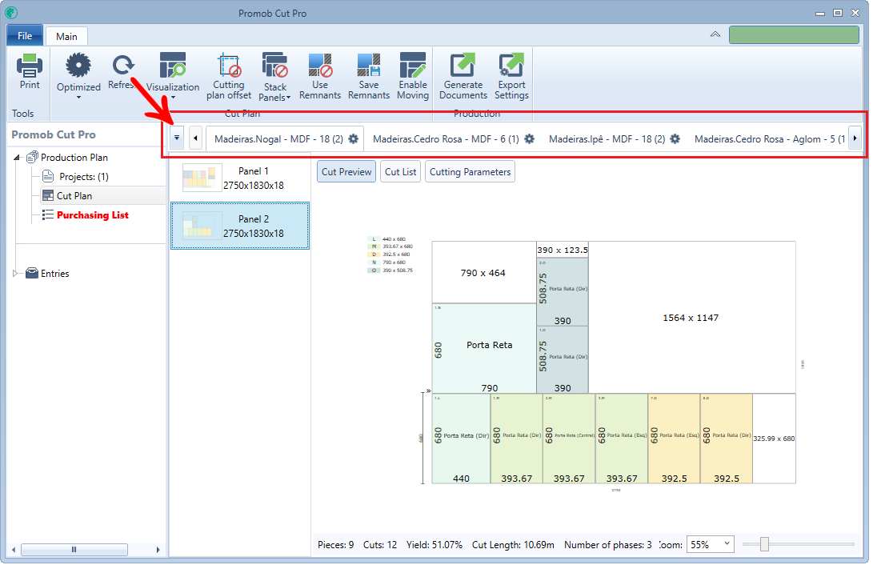This screenshot has width=881, height=573.
Task: Open the Stack Panels menu
Action: [x=274, y=77]
